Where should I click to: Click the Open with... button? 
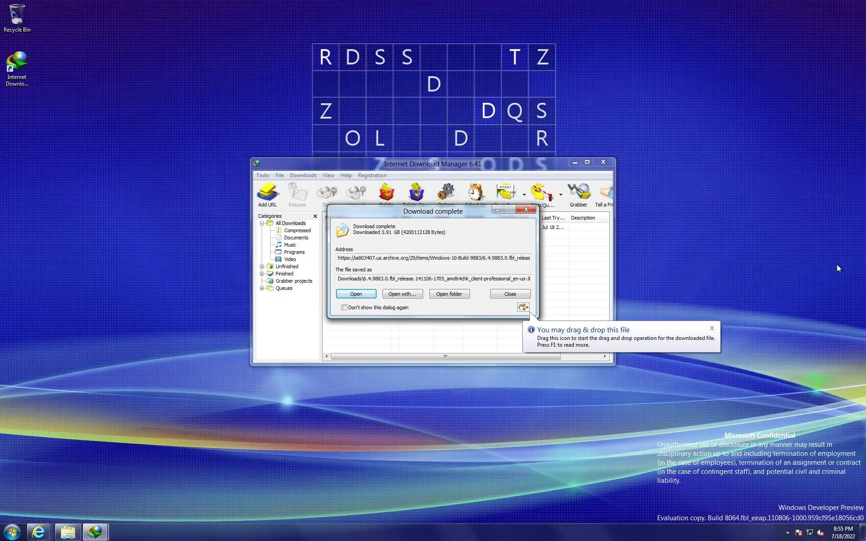pyautogui.click(x=402, y=294)
